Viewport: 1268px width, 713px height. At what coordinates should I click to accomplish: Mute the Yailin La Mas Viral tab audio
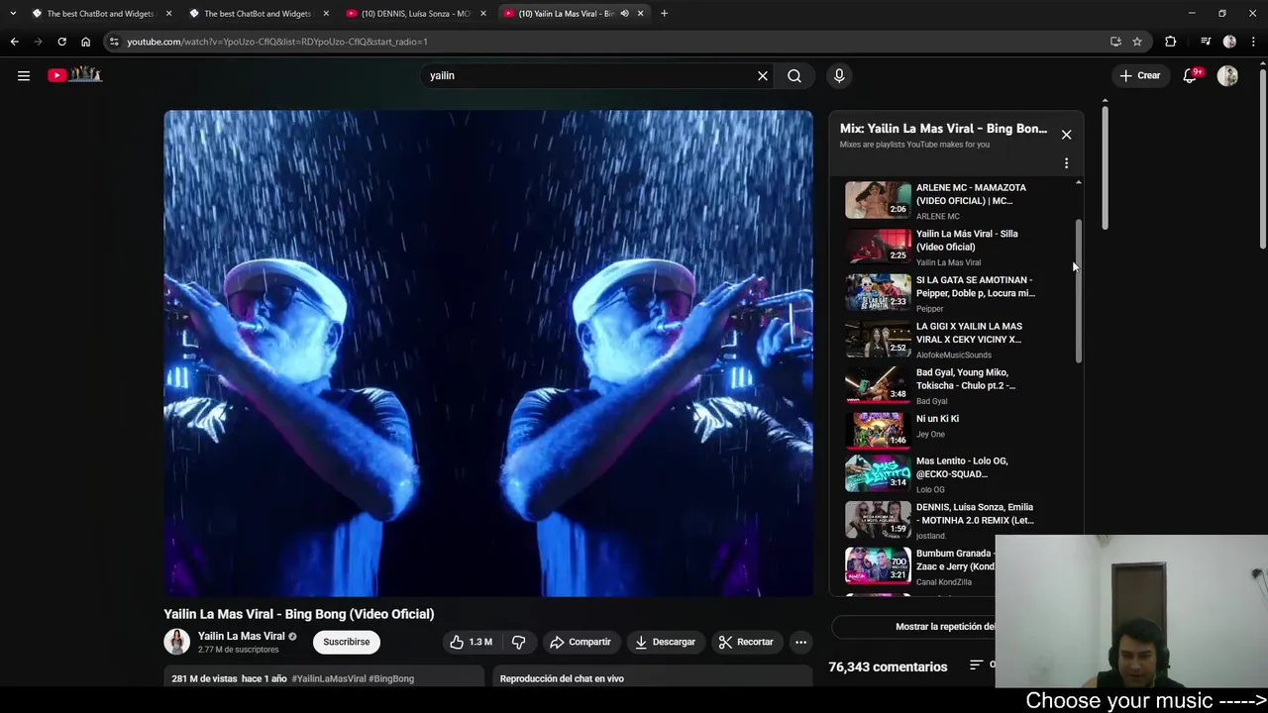coord(624,14)
